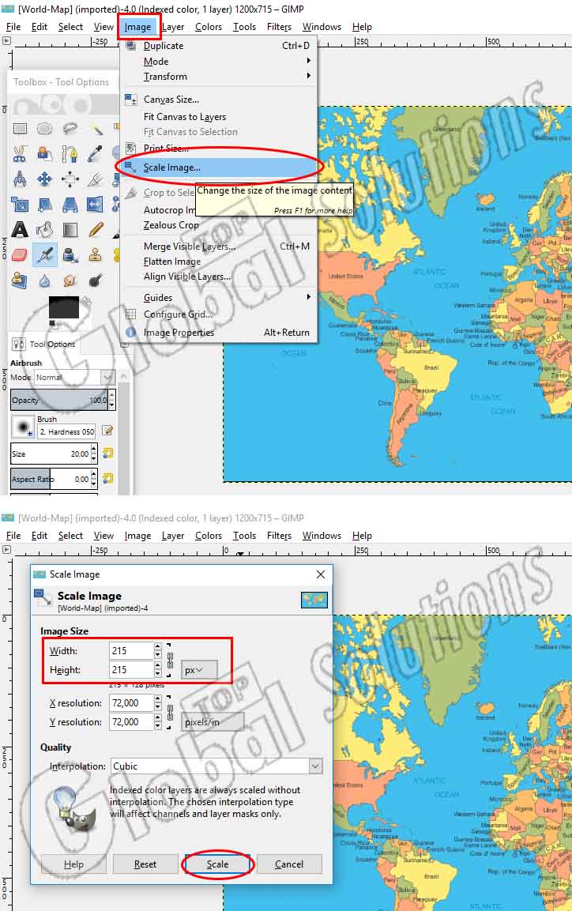The image size is (572, 911).
Task: Select the Dodge/Burn tool
Action: (96, 280)
